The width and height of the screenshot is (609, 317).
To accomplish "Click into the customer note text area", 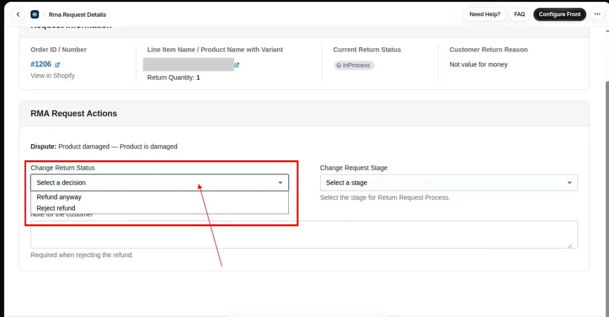I will pos(304,234).
